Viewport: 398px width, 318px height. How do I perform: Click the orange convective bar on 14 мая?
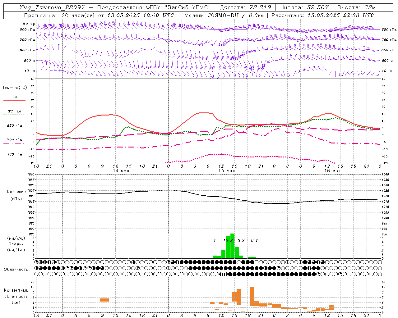click(104, 300)
